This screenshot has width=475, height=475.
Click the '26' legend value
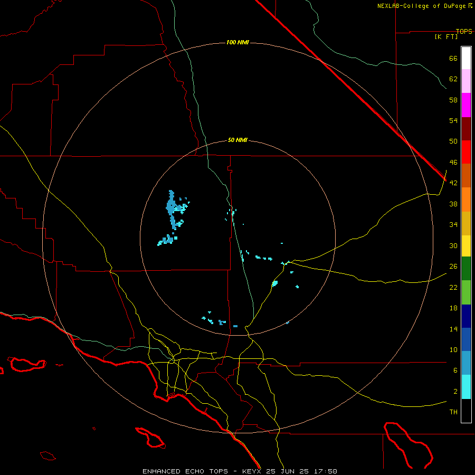pos(453,267)
